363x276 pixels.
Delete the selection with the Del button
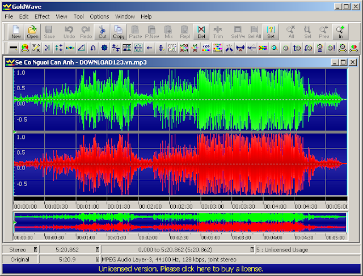[x=201, y=32]
